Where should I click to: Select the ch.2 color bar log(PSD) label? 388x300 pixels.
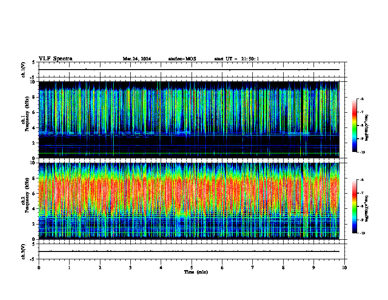[x=367, y=208]
